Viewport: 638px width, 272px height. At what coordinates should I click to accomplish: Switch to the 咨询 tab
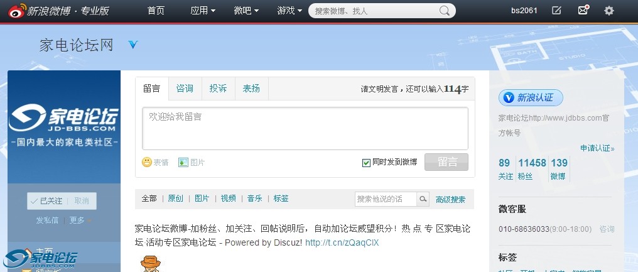185,89
